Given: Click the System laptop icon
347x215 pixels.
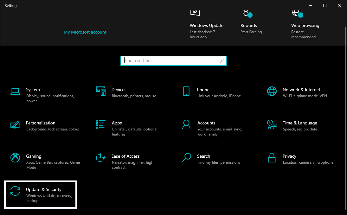Looking at the screenshot, I should tap(15, 92).
